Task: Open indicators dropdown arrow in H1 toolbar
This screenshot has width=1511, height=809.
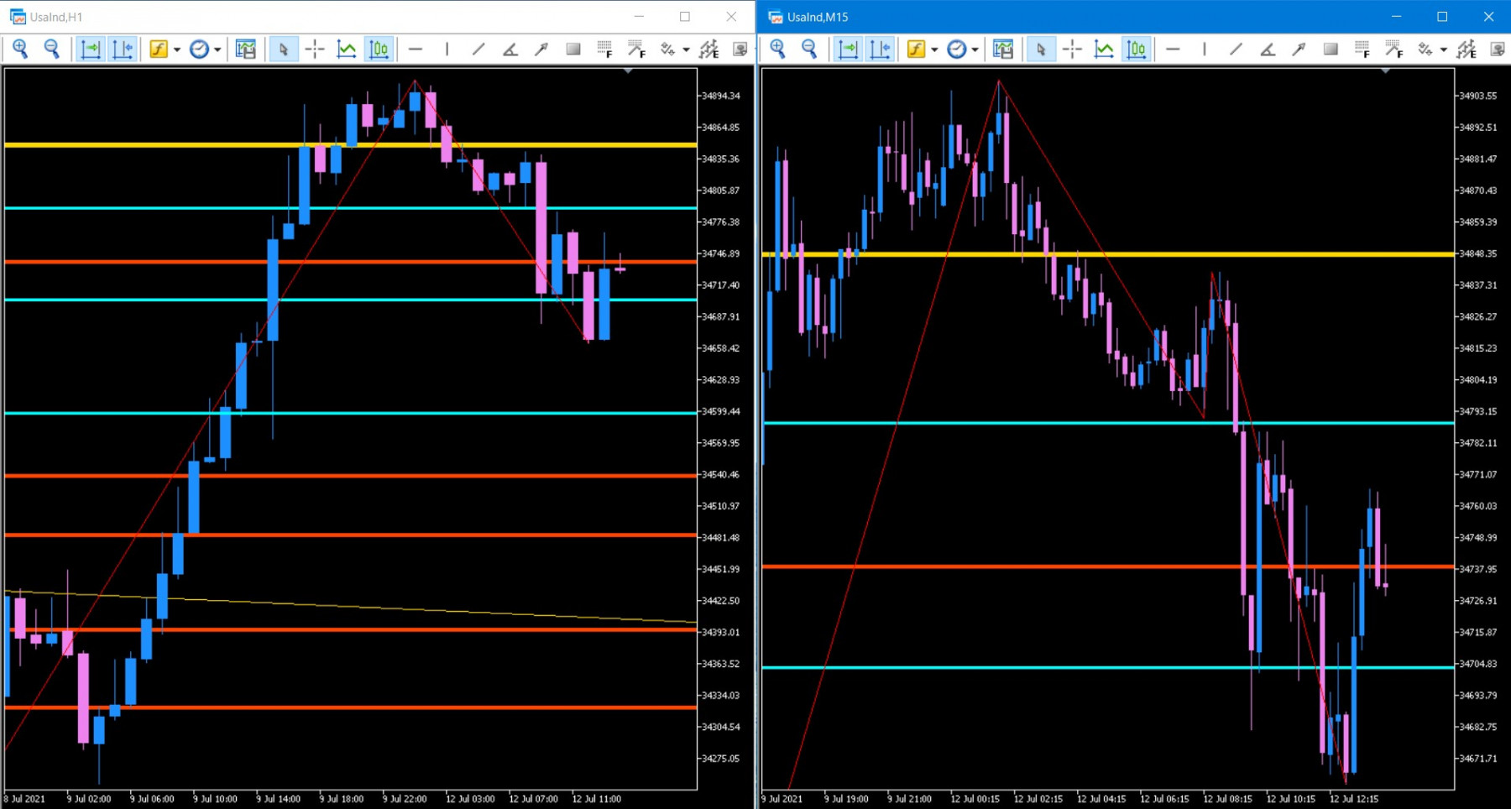Action: pyautogui.click(x=177, y=50)
